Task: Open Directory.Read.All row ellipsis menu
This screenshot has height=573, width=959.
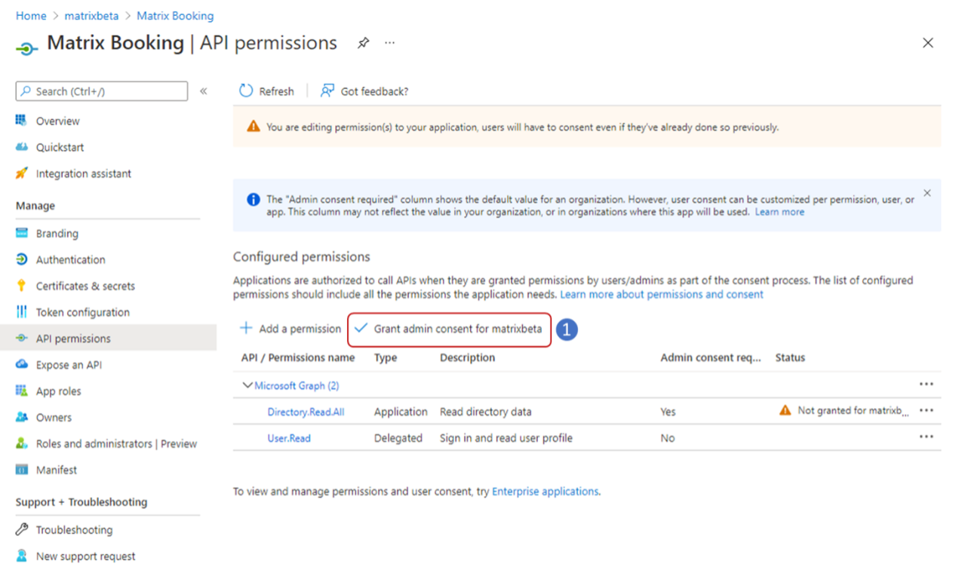Action: [x=927, y=411]
